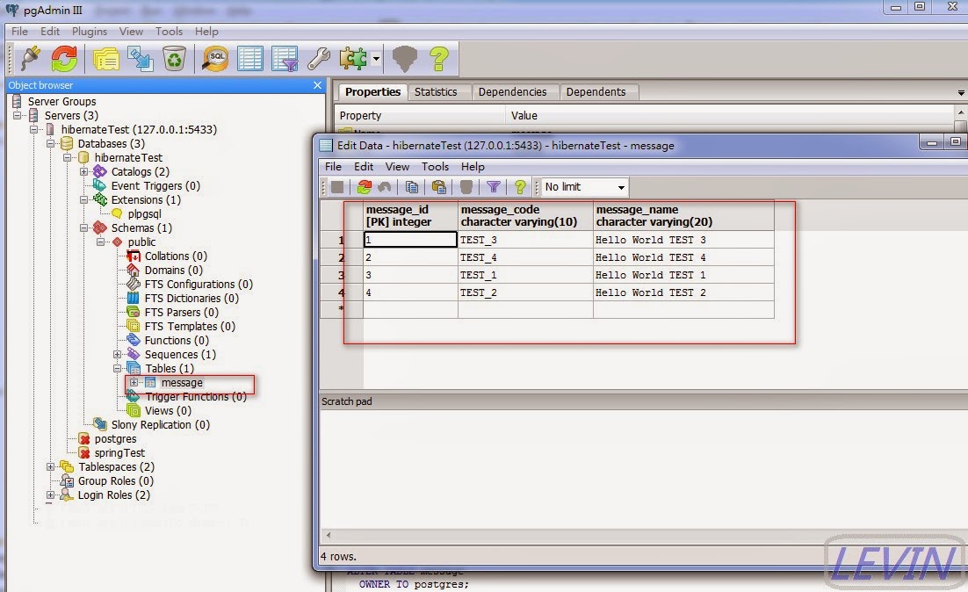Click Copy icon in Edit Data toolbar
Viewport: 968px width, 592px height.
click(412, 187)
